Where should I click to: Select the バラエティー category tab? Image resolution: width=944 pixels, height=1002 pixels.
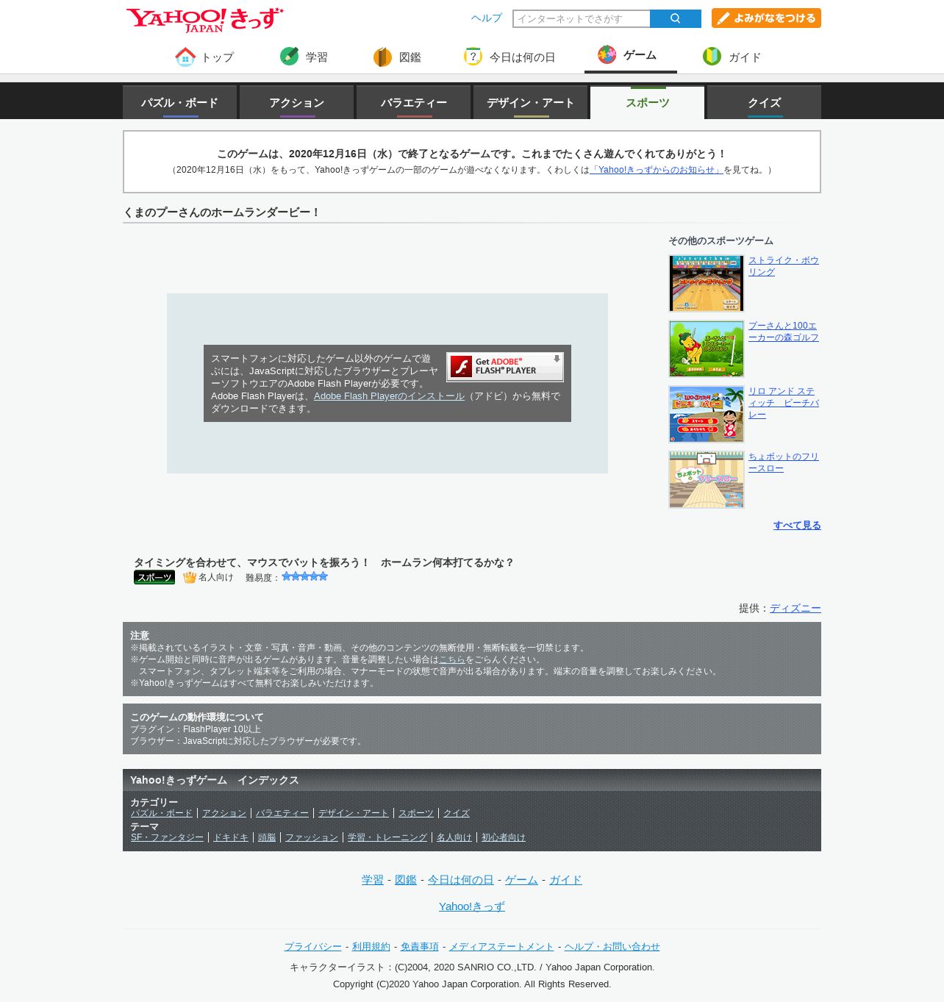point(414,102)
